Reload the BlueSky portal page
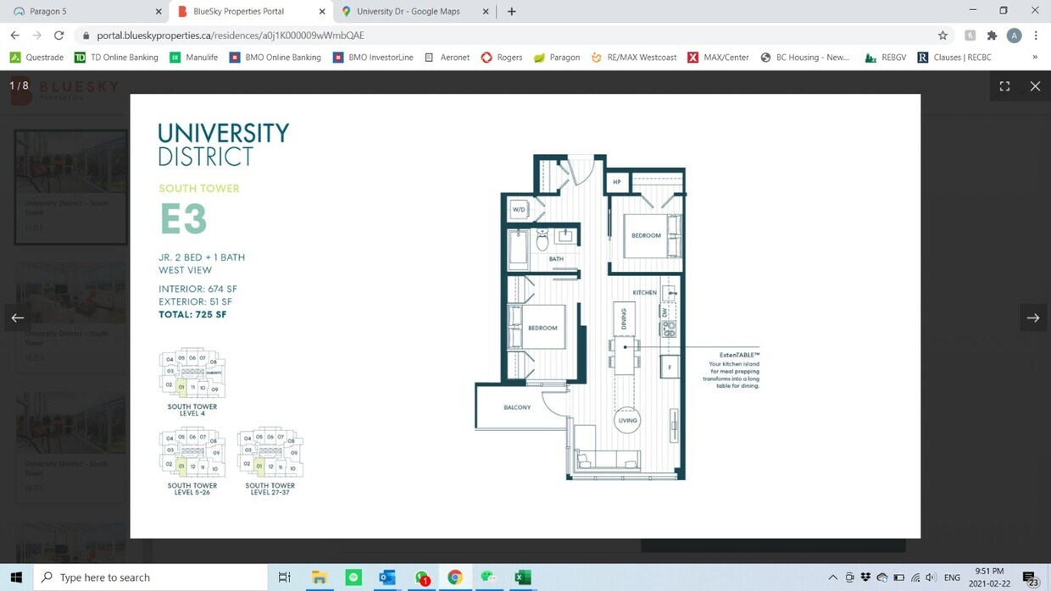 point(58,36)
